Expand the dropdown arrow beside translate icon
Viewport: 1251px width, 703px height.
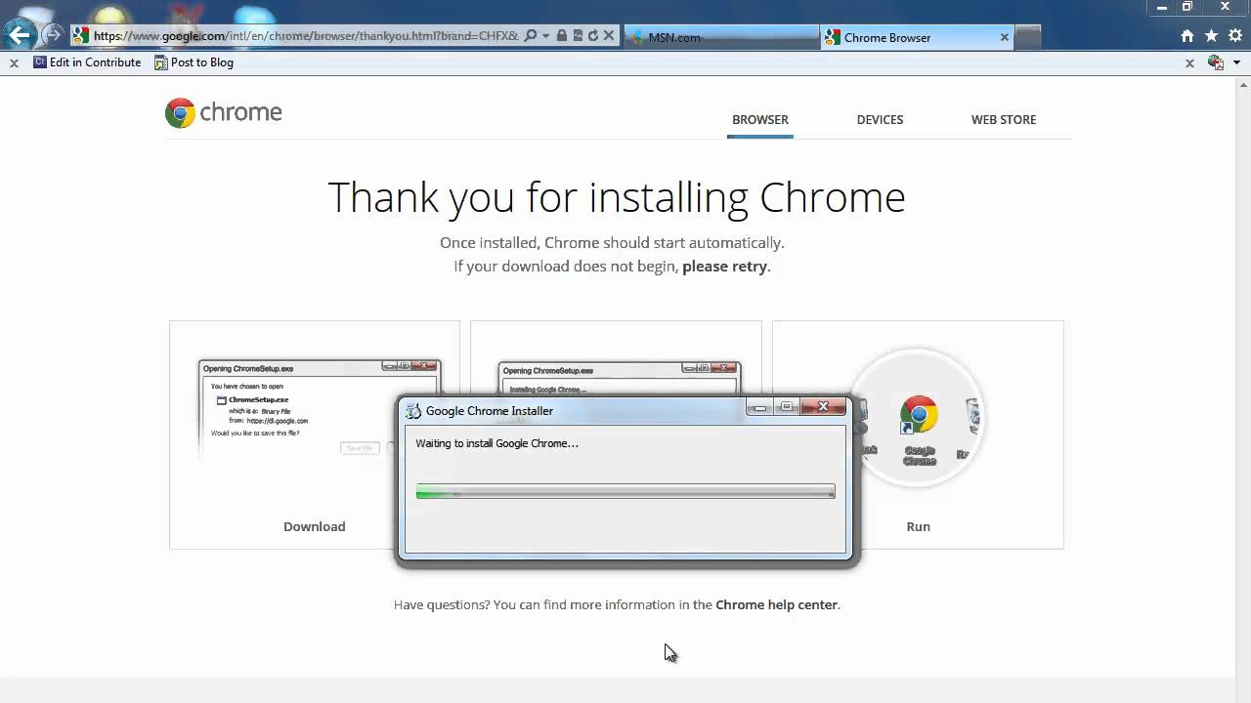(1236, 62)
